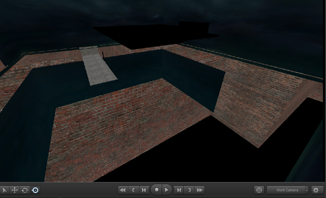Open the Work Camera dropdown arrow

[x=307, y=190]
